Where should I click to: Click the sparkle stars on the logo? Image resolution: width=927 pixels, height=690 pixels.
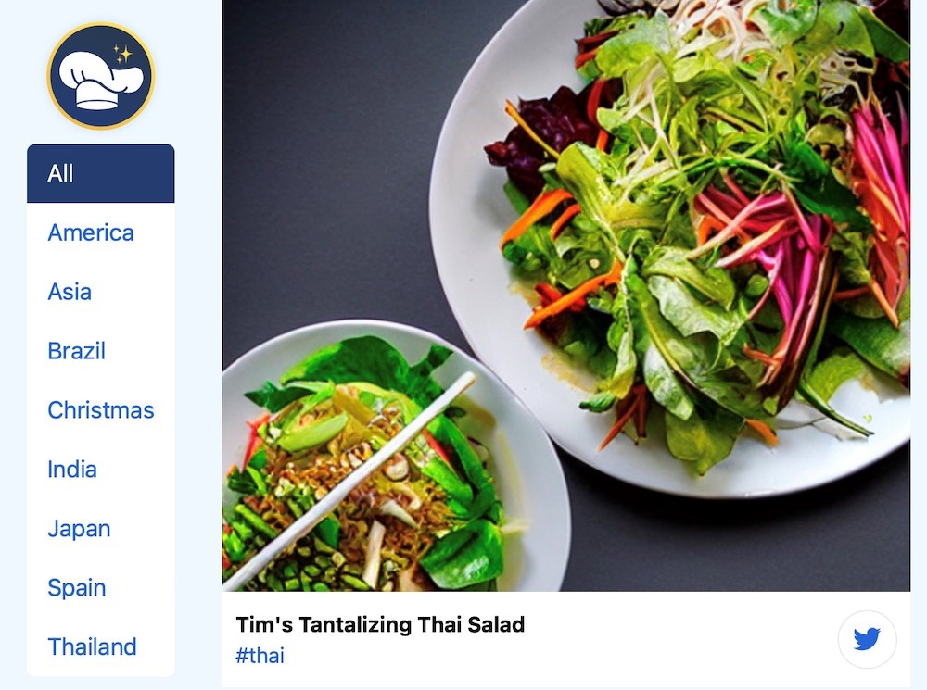coord(122,55)
